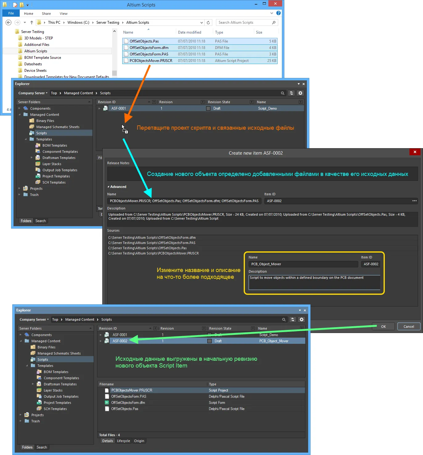
Task: Open the settings gear in the bottom Explorer panel
Action: point(302,319)
